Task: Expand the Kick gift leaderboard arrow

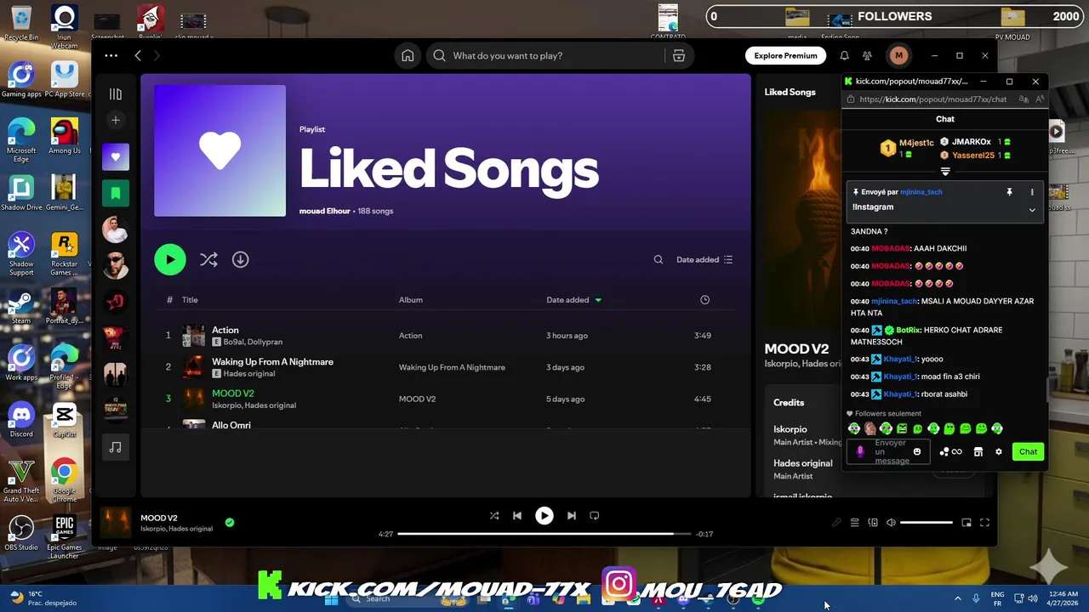Action: pos(945,172)
